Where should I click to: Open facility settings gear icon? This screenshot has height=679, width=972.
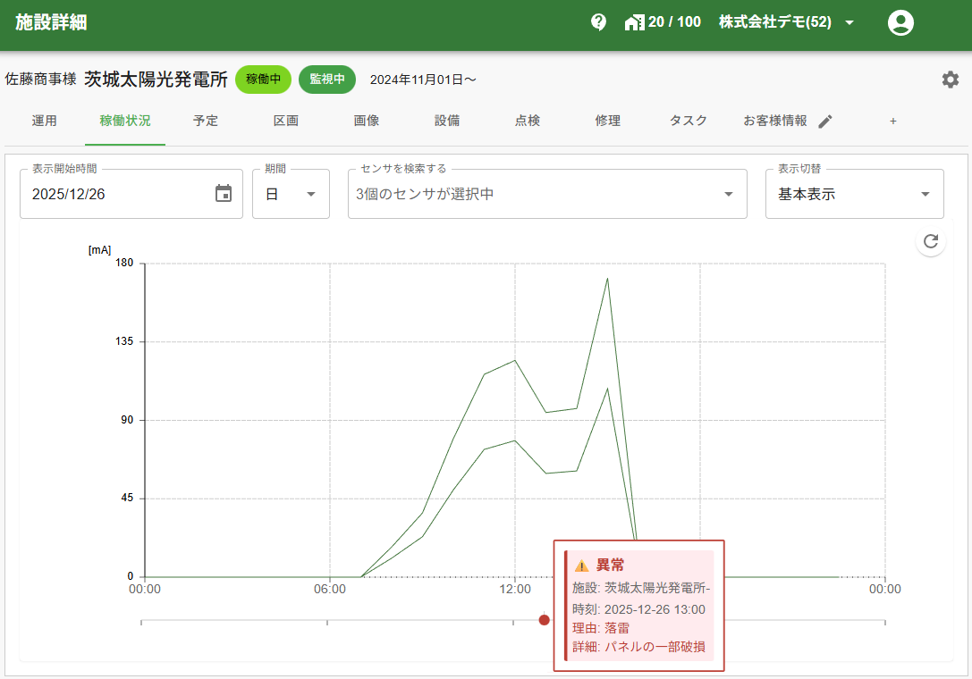click(951, 80)
